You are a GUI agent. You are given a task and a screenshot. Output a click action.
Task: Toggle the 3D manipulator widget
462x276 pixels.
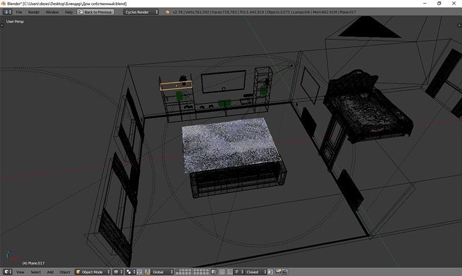147,271
